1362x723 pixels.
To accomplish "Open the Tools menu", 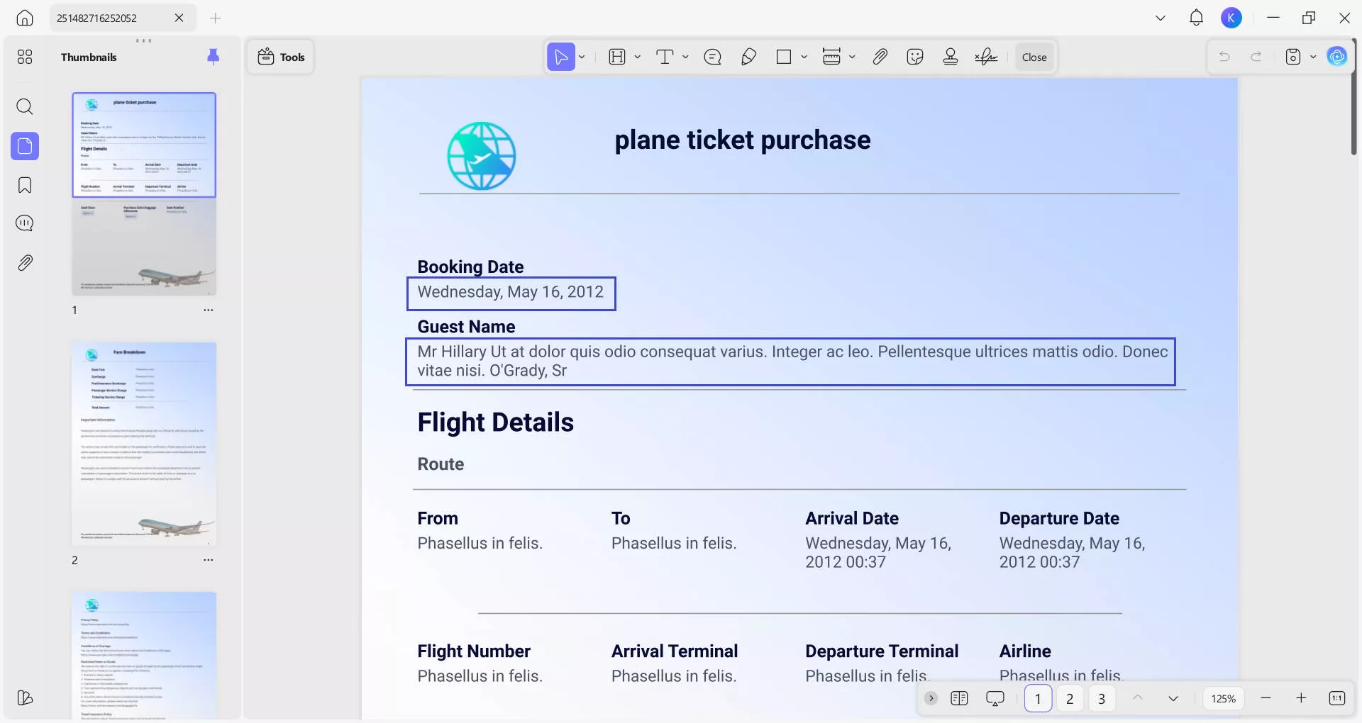I will (x=281, y=57).
